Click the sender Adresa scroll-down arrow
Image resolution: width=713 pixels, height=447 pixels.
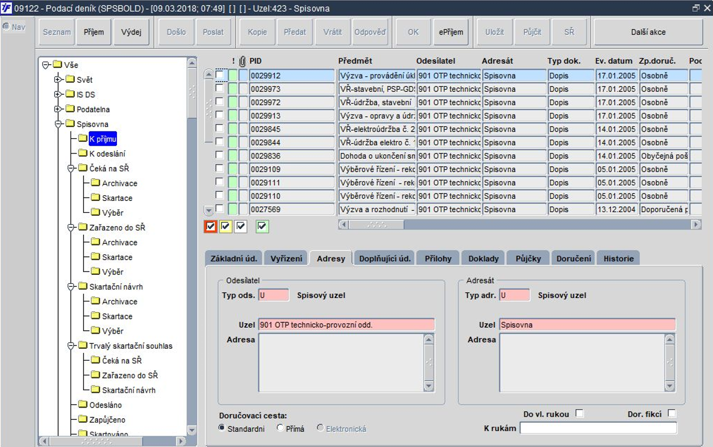click(429, 386)
